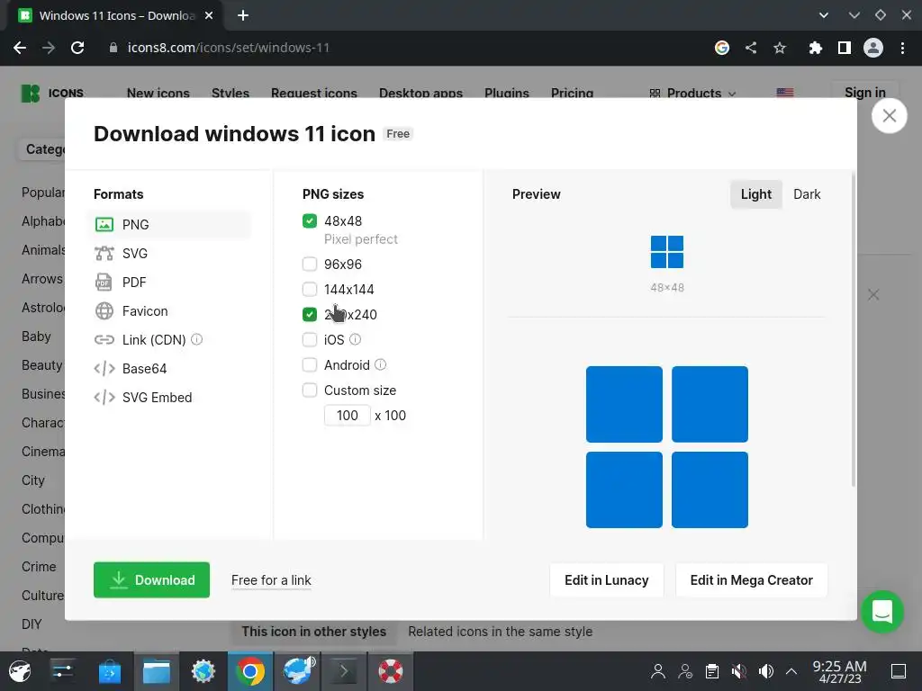This screenshot has width=922, height=691.
Task: Open the info icon next to Android
Action: (381, 364)
